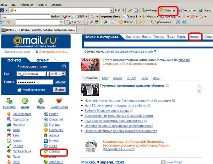Click the Знакомства heart icon

pos(59,101)
